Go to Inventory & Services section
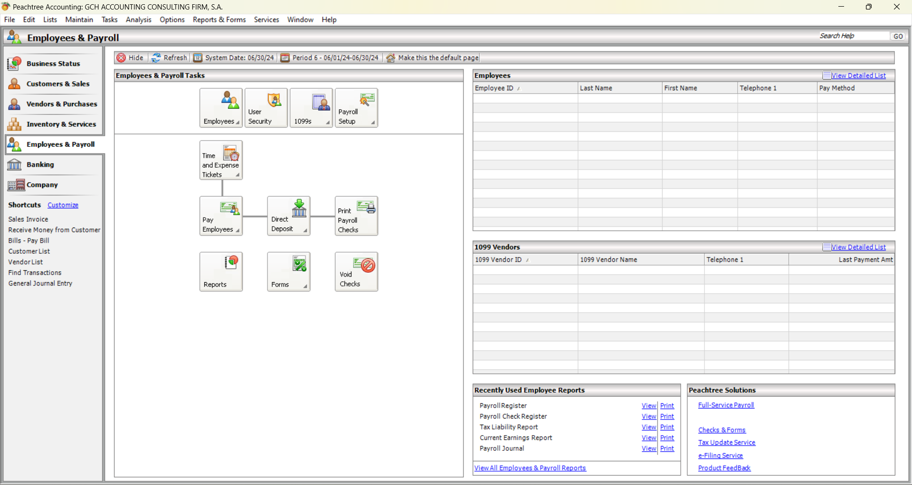Viewport: 912px width, 485px height. [53, 124]
